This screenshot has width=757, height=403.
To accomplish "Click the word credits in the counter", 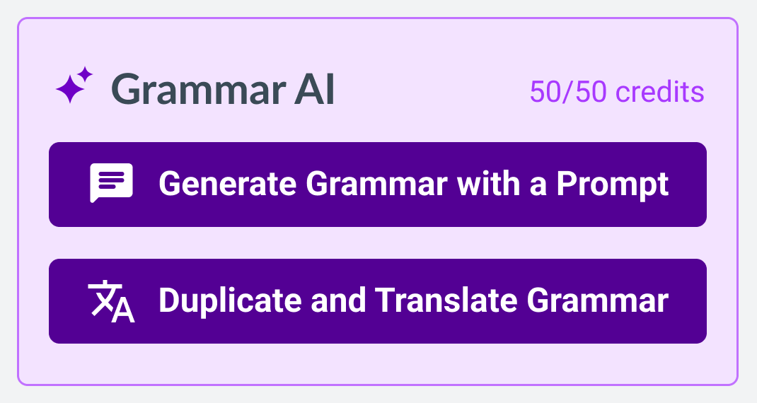I will click(660, 91).
